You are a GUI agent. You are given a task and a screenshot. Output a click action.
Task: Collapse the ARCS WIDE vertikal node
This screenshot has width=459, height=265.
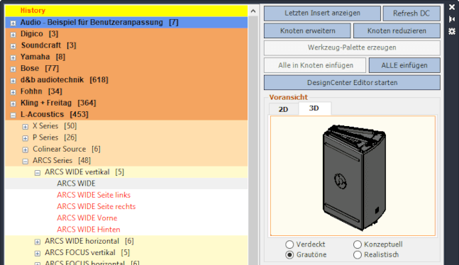[x=38, y=173]
